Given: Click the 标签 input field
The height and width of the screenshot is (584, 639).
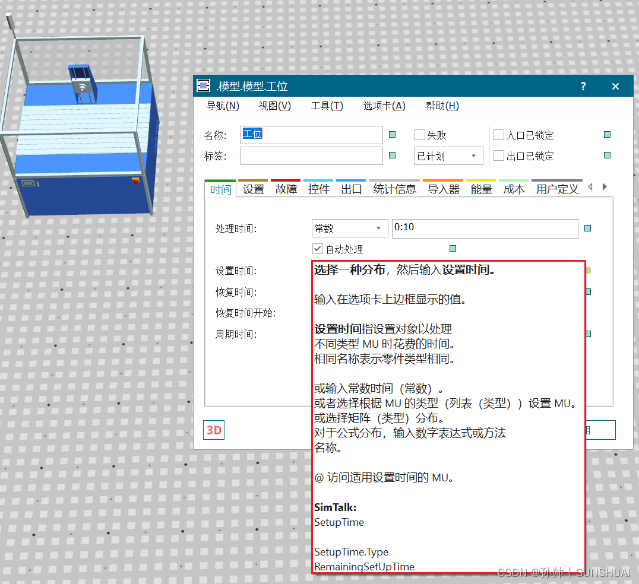Looking at the screenshot, I should (x=311, y=155).
